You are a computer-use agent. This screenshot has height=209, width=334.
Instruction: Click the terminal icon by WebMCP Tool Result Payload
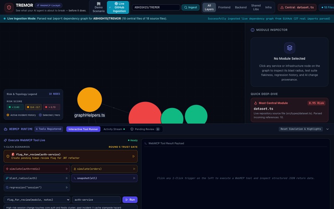pyautogui.click(x=146, y=143)
